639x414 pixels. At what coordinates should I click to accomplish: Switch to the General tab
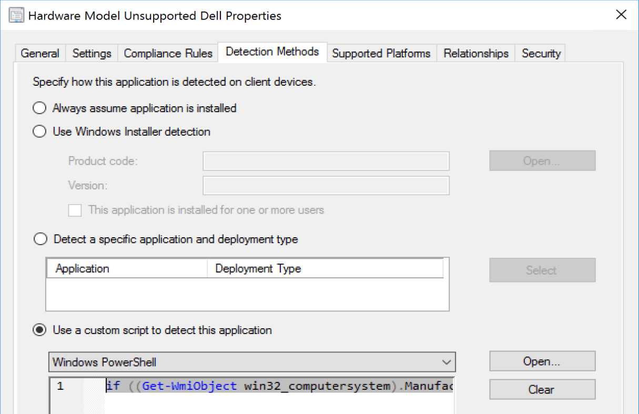[x=40, y=54]
